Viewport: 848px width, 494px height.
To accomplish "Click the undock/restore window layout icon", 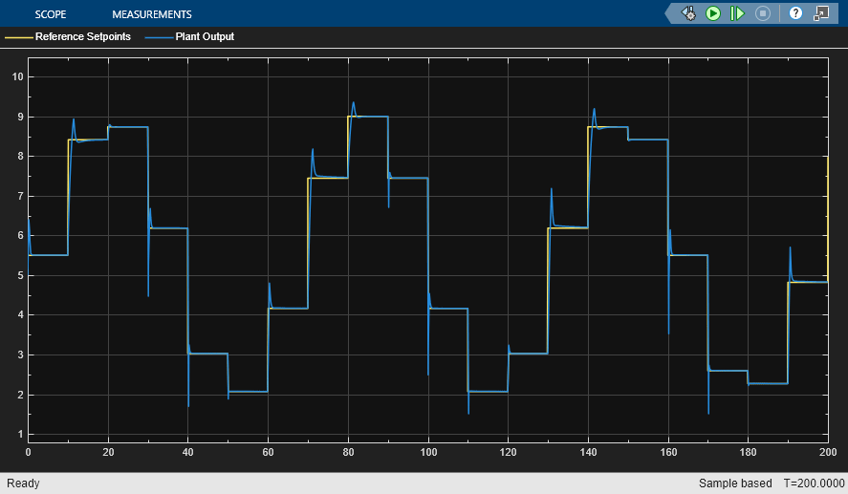I will coord(821,13).
